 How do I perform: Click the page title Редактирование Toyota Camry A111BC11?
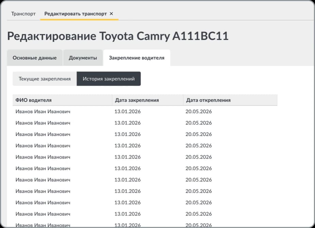(118, 36)
